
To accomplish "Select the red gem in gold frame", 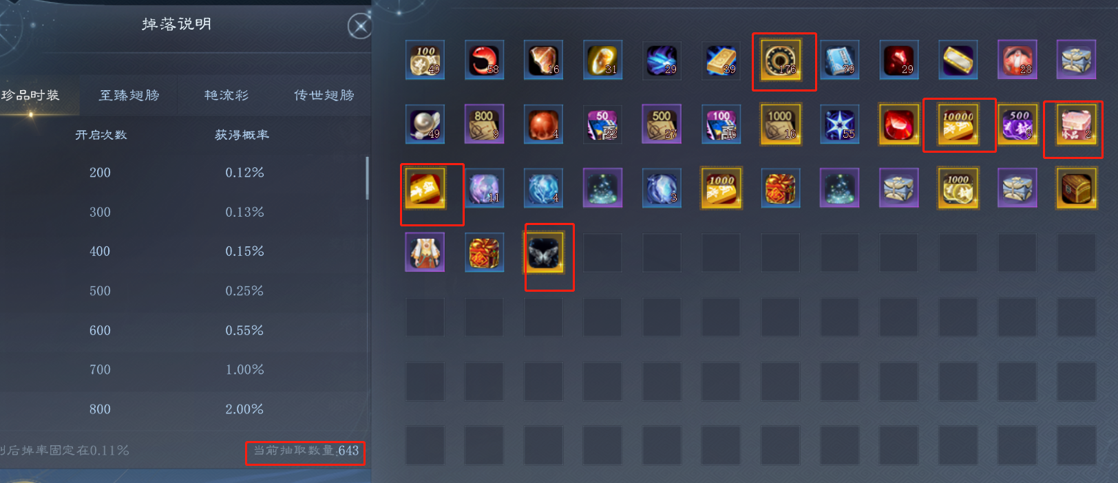I will (899, 125).
